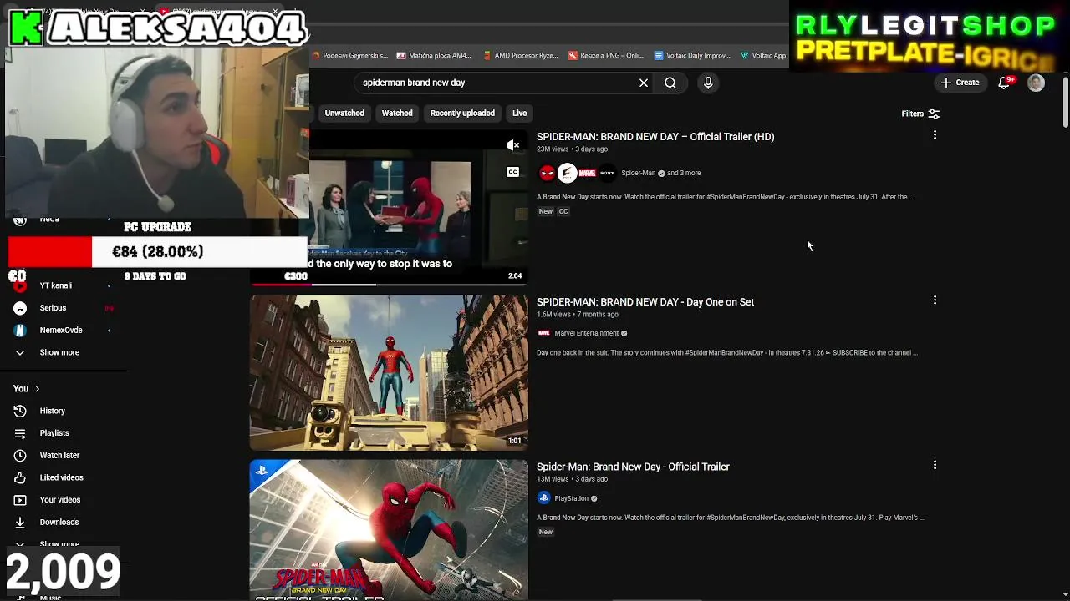Open the Watch later label in the sidebar
Viewport: 1070px width, 601px height.
59,455
